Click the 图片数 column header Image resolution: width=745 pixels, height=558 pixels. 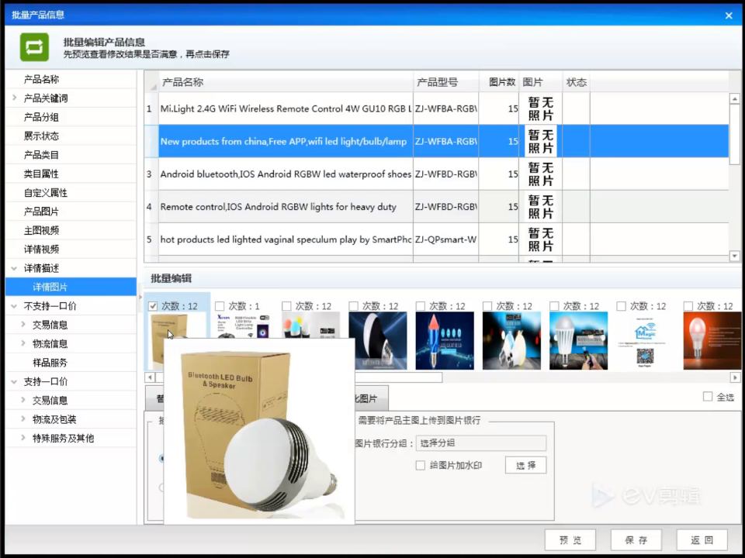coord(499,82)
